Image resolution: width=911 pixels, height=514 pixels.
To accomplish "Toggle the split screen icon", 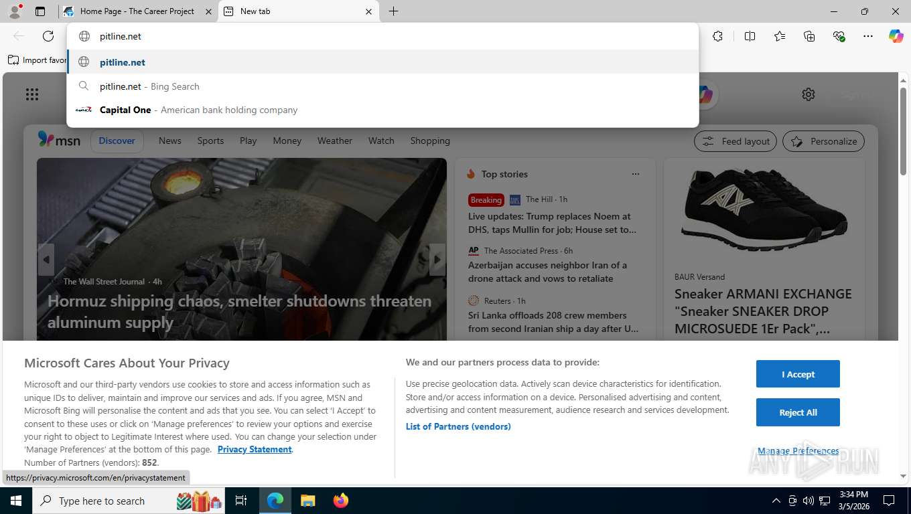I will [x=750, y=36].
